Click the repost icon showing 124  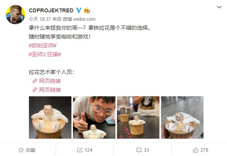coord(80,150)
